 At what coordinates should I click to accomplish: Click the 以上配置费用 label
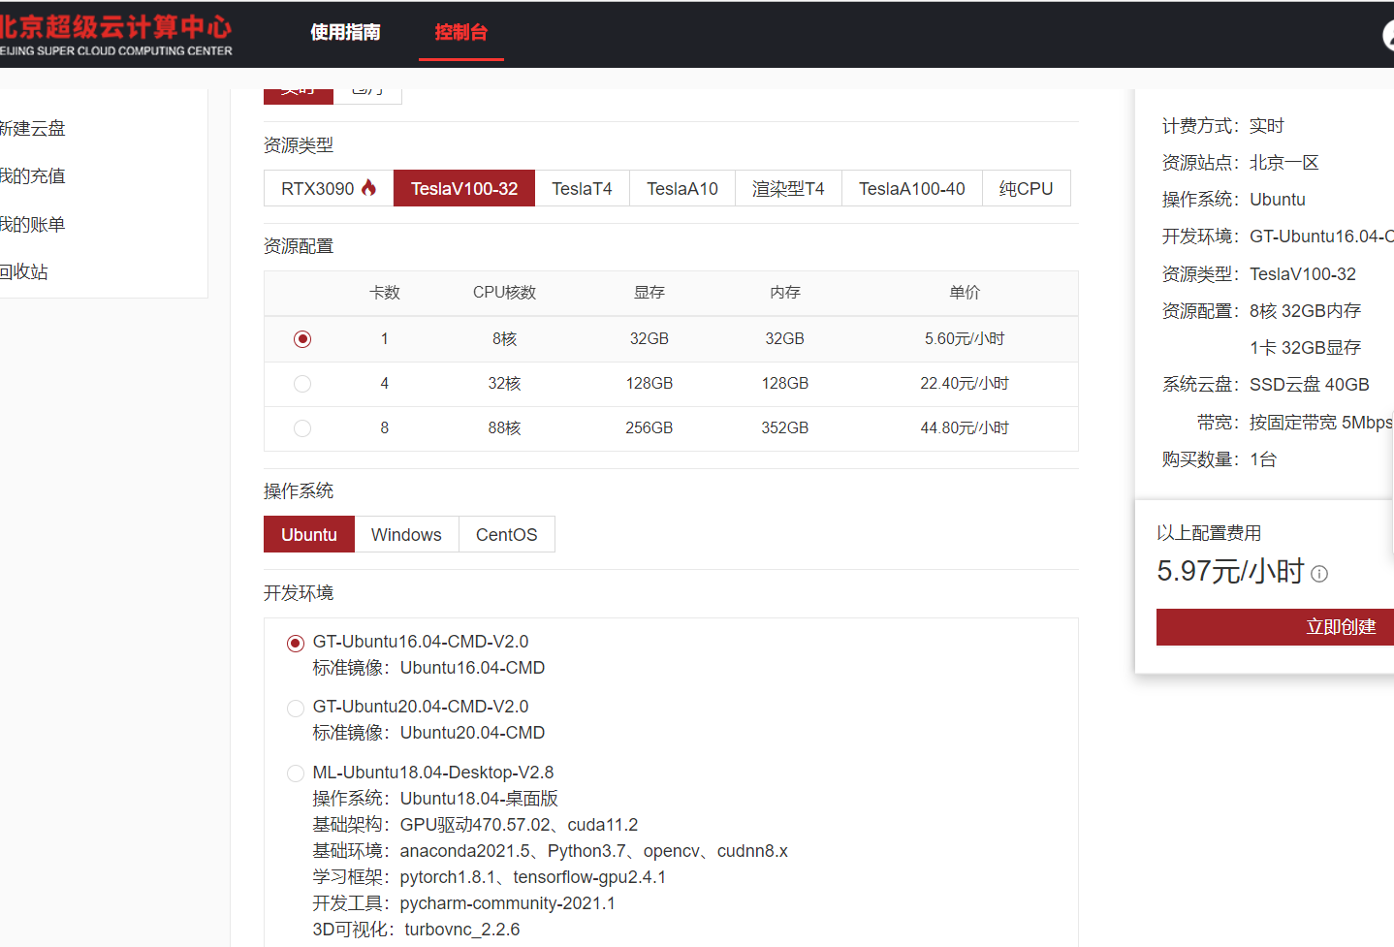point(1209,533)
